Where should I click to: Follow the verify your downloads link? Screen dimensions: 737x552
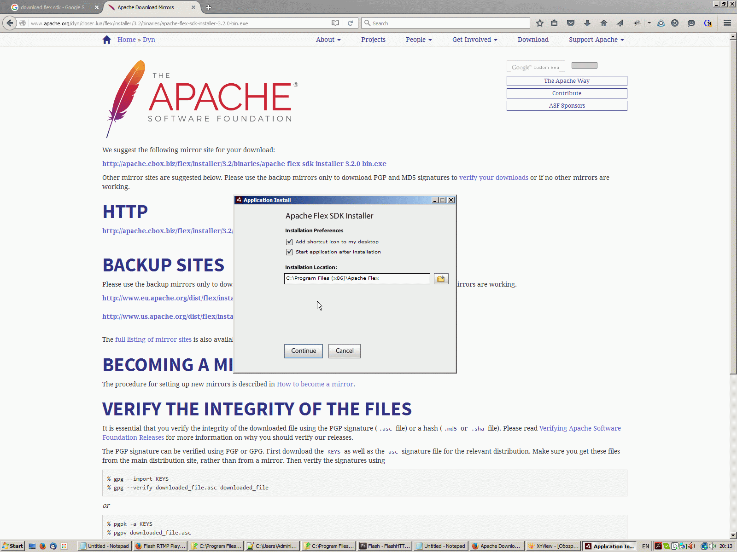[x=494, y=178]
